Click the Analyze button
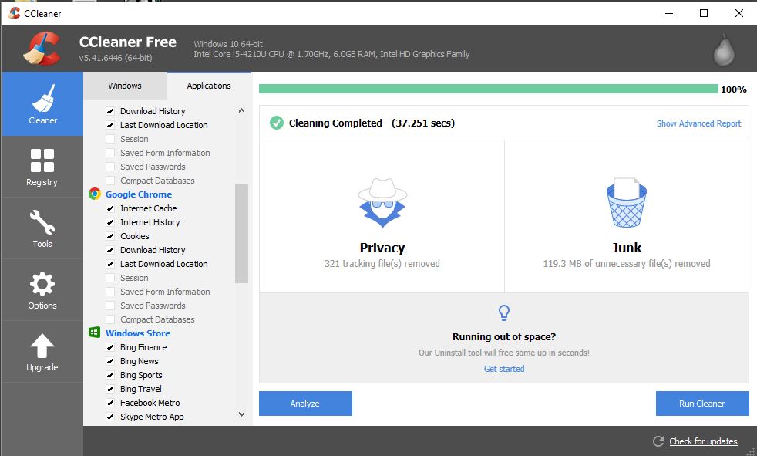The height and width of the screenshot is (456, 757). pyautogui.click(x=305, y=404)
